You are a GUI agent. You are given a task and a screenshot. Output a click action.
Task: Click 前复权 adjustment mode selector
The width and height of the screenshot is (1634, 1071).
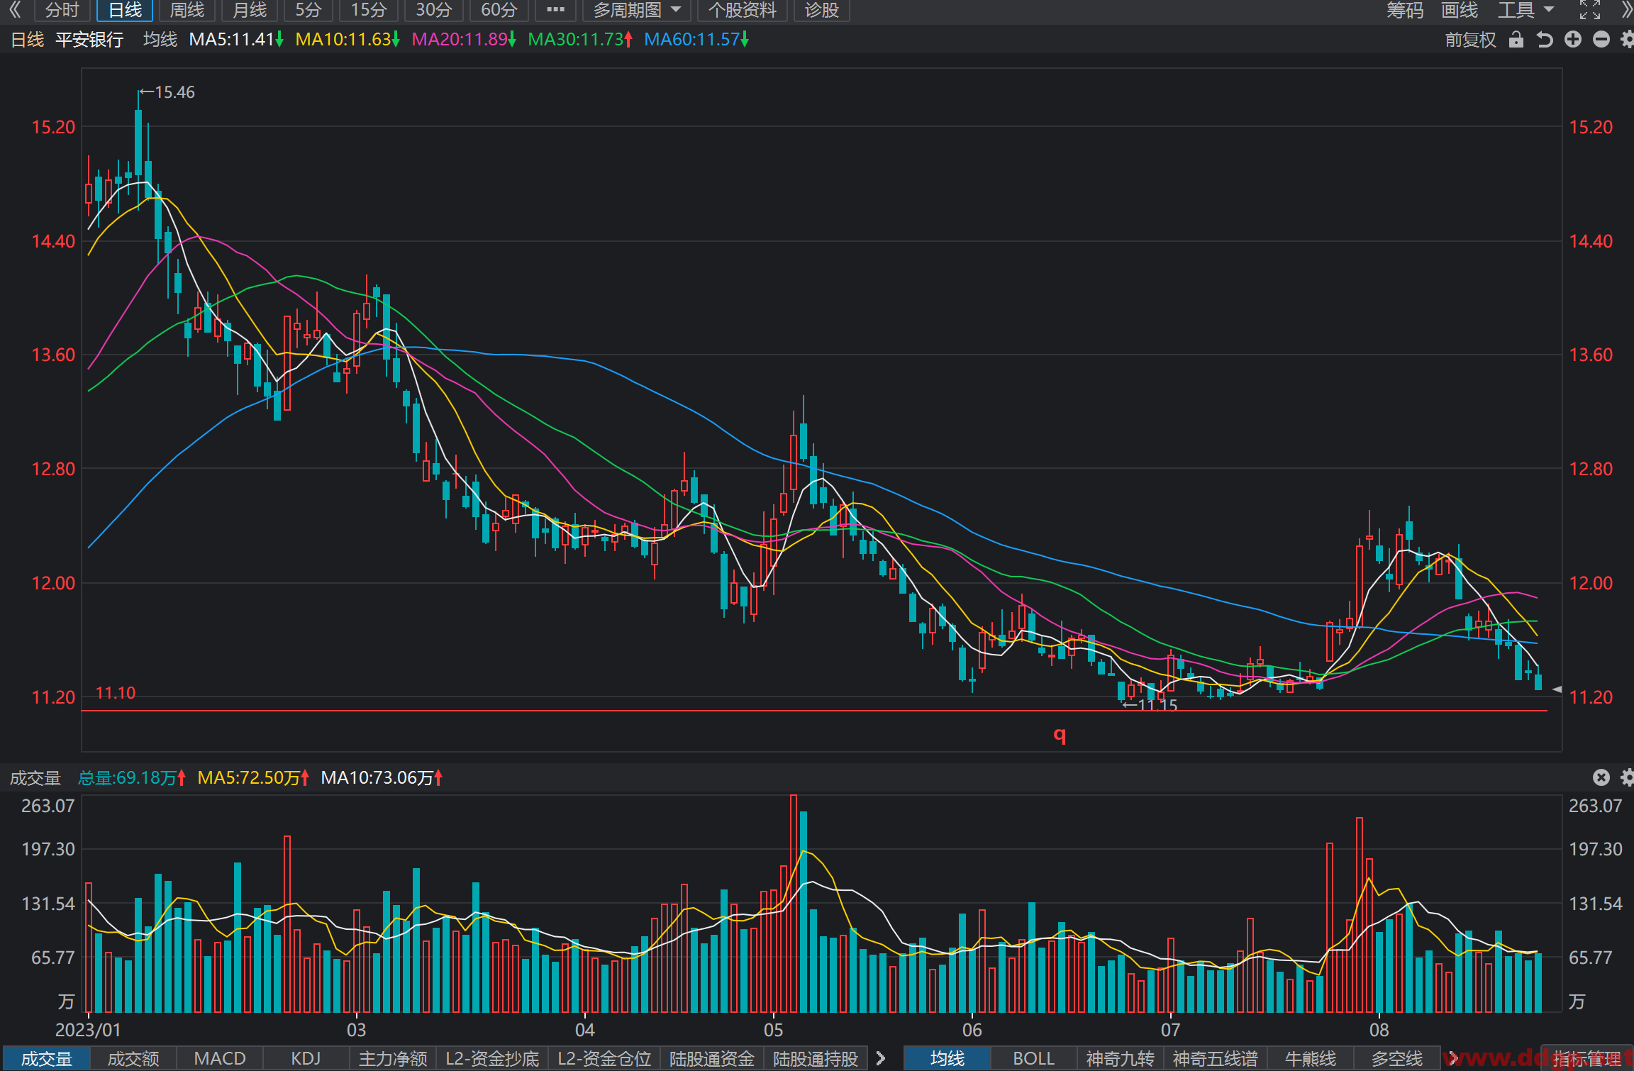[x=1471, y=40]
